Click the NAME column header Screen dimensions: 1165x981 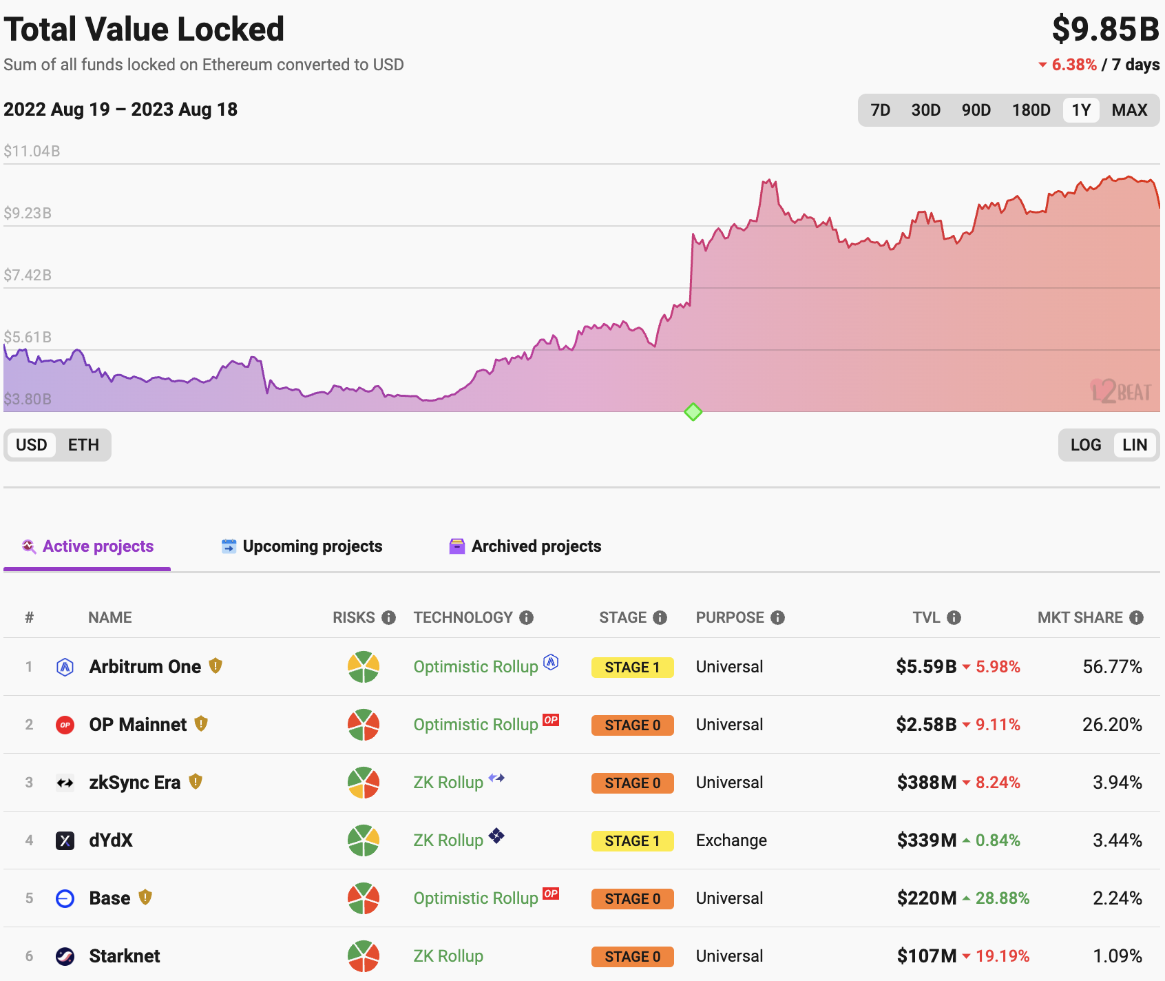110,618
